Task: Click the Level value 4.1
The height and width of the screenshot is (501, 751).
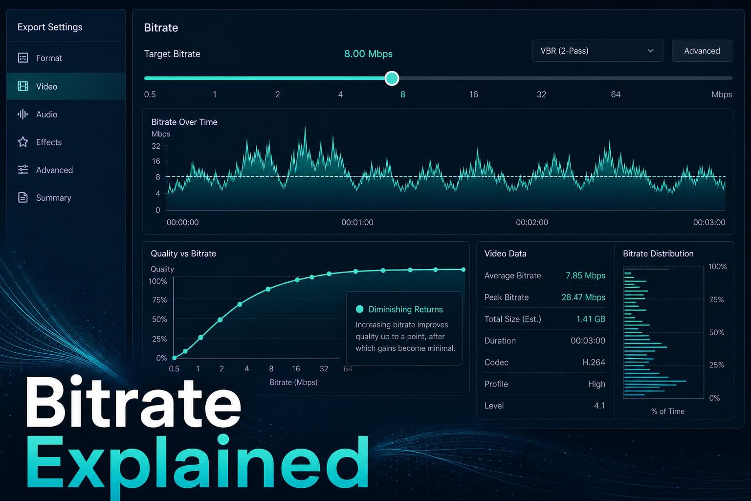Action: click(599, 406)
